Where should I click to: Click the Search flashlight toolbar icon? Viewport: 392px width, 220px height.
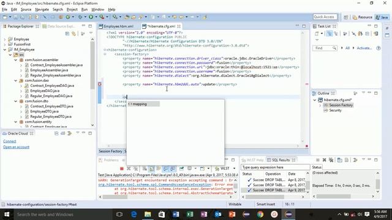(x=140, y=17)
